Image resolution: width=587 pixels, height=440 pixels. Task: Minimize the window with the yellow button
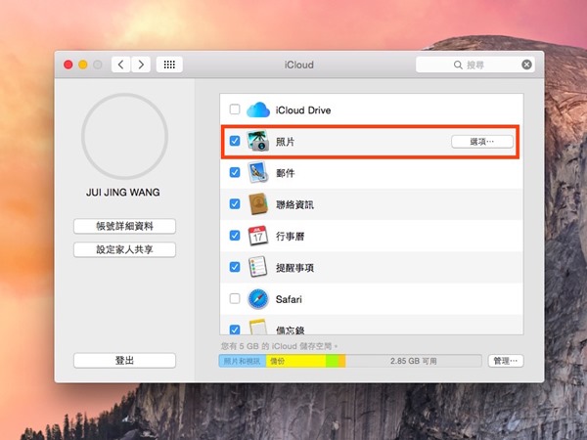click(83, 65)
